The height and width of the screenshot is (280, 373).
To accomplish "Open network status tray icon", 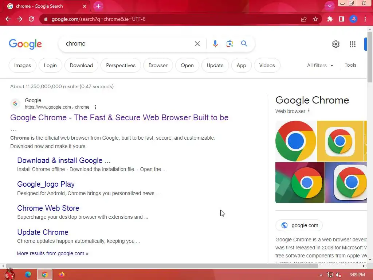I will point(330,275).
